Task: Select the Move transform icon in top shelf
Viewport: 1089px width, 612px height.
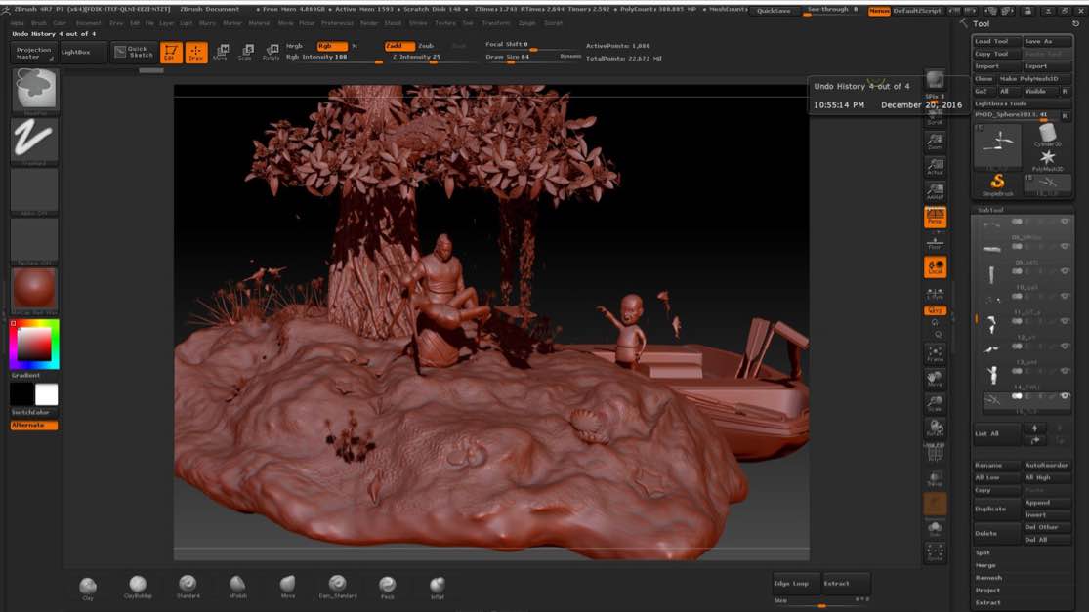Action: pos(222,52)
